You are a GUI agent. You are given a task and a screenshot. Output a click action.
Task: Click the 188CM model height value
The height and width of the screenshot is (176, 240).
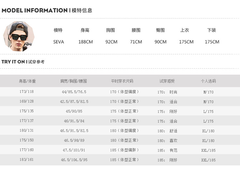coord(85,42)
